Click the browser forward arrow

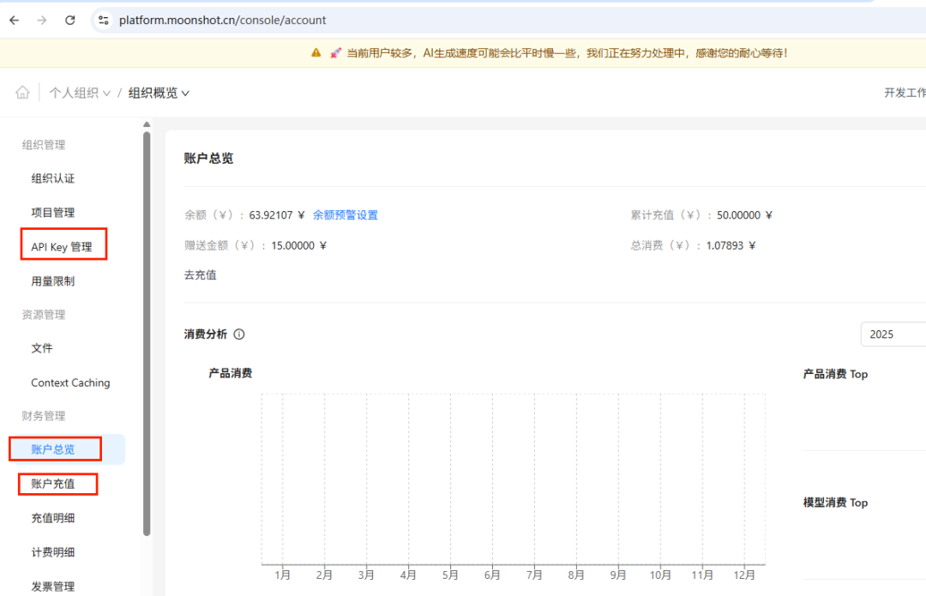(42, 20)
